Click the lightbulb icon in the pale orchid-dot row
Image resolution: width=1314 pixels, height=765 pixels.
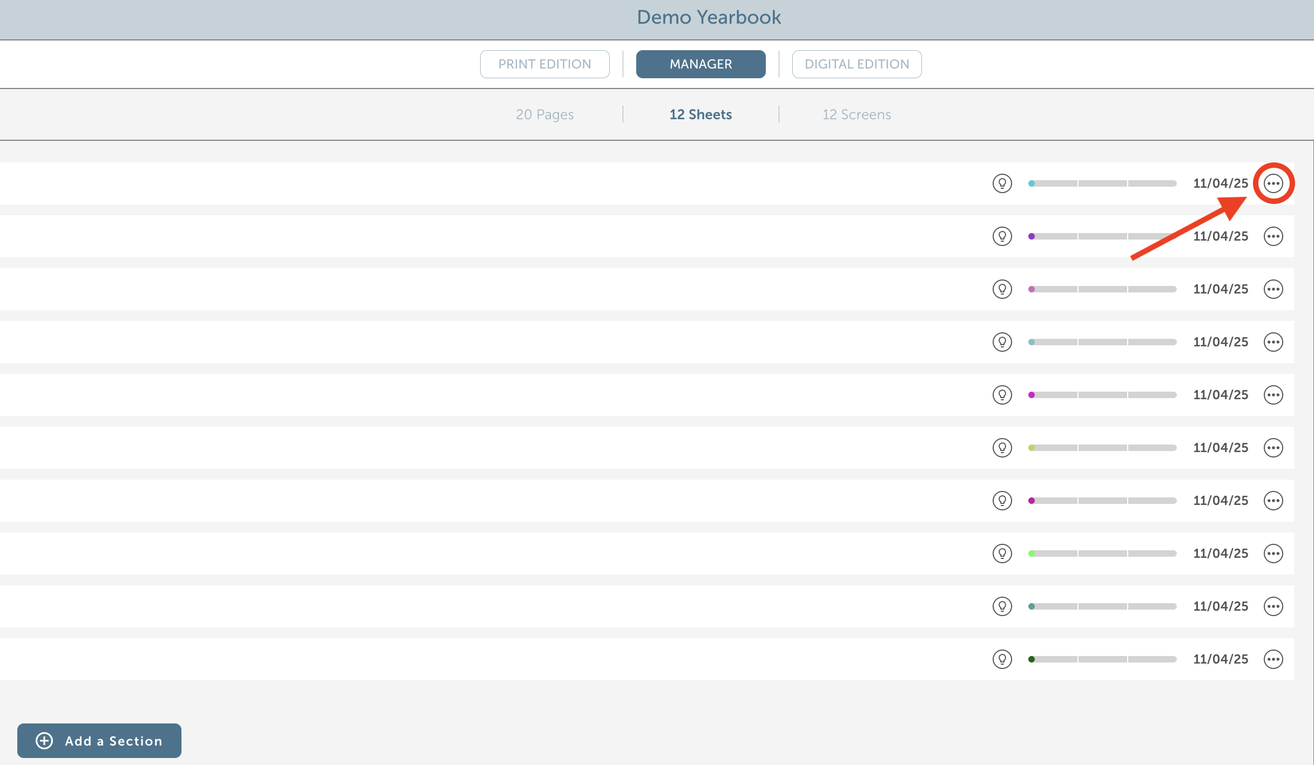pyautogui.click(x=1002, y=289)
